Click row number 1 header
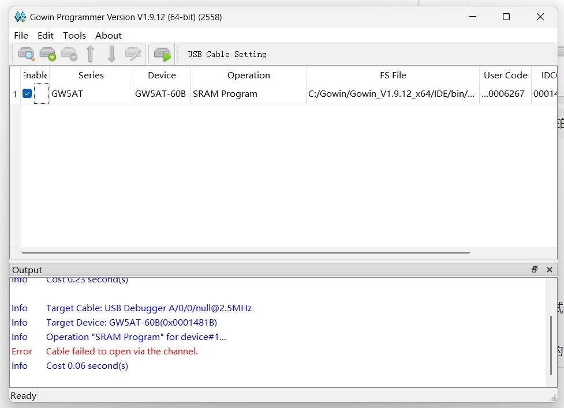Viewport: 564px width, 408px height. coord(15,94)
